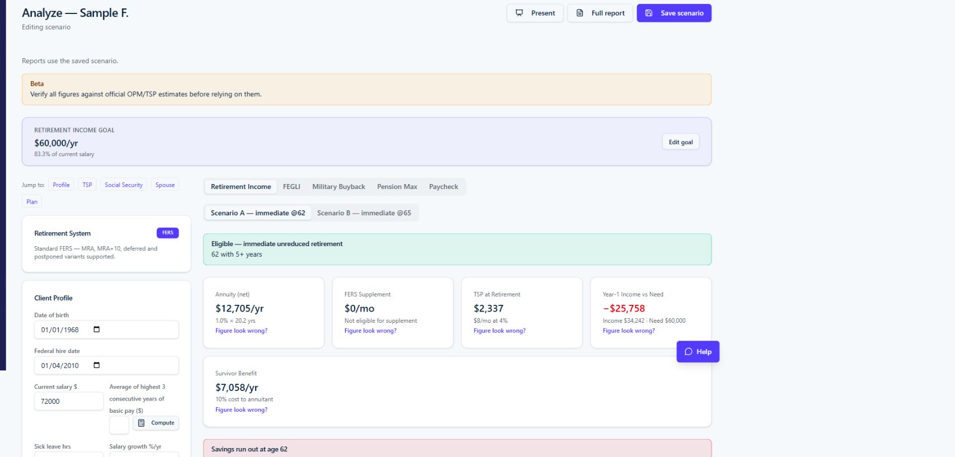Viewport: 955px width, 457px height.
Task: Click the Current salary field showing 72000
Action: tap(69, 401)
